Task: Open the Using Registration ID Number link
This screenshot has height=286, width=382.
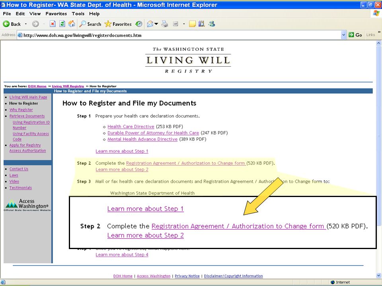Action: coord(31,125)
